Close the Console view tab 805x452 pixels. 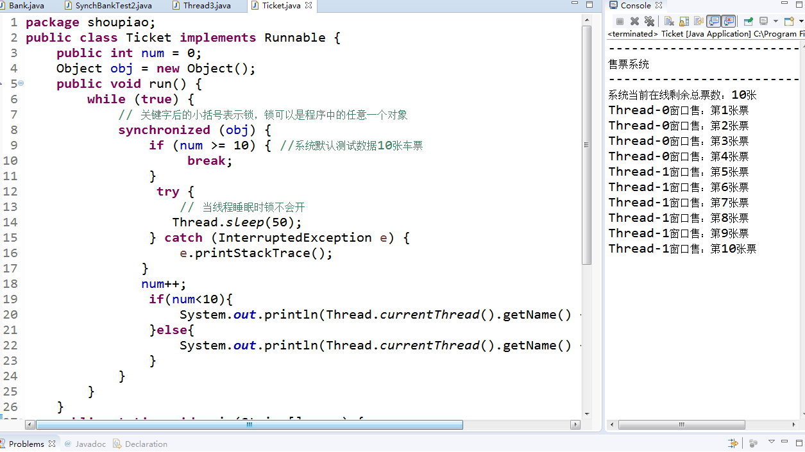[658, 5]
